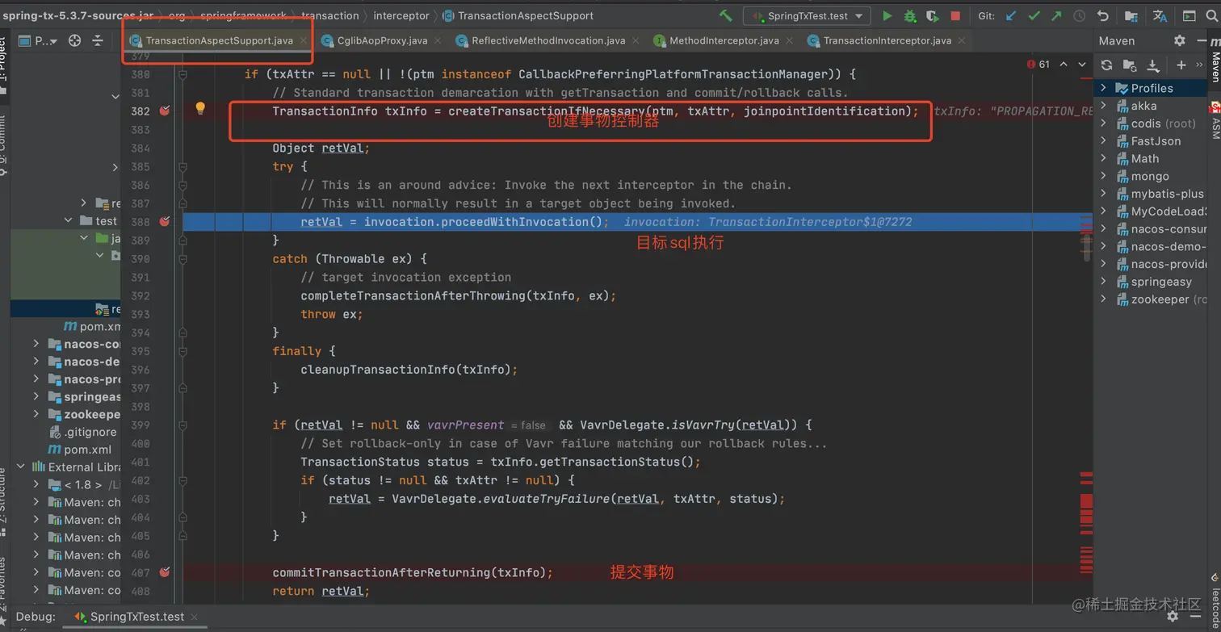Toggle code folding at line 385 try
The height and width of the screenshot is (632, 1221).
(183, 166)
